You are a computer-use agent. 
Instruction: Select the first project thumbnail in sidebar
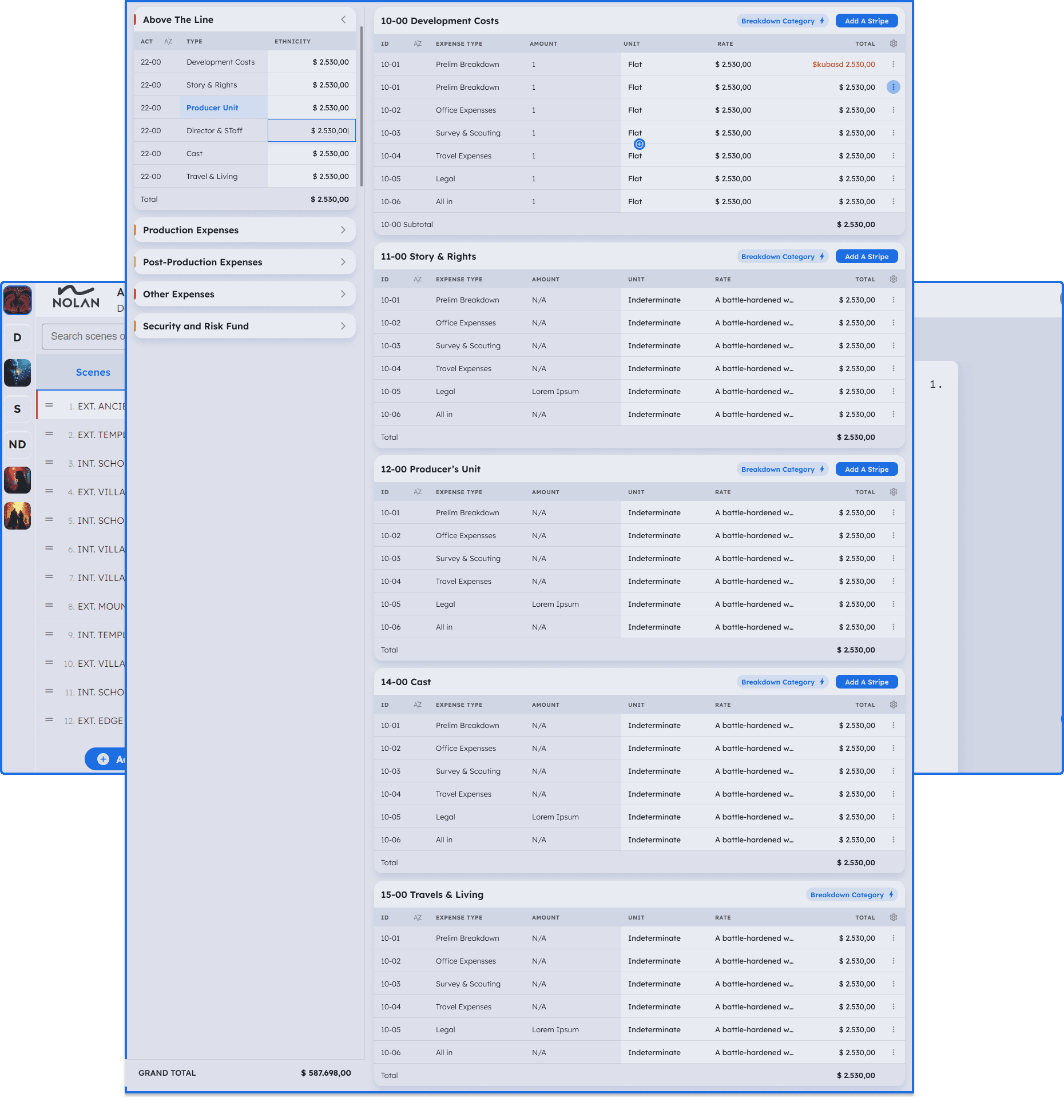pos(18,300)
